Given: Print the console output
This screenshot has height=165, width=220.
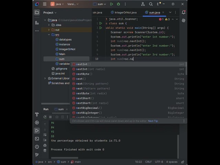Looking at the screenshot, I should [x=45, y=145].
